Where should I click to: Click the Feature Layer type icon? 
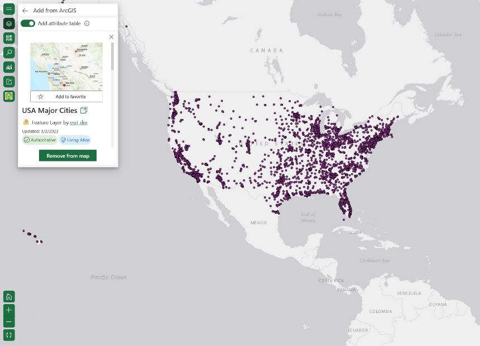coord(26,122)
